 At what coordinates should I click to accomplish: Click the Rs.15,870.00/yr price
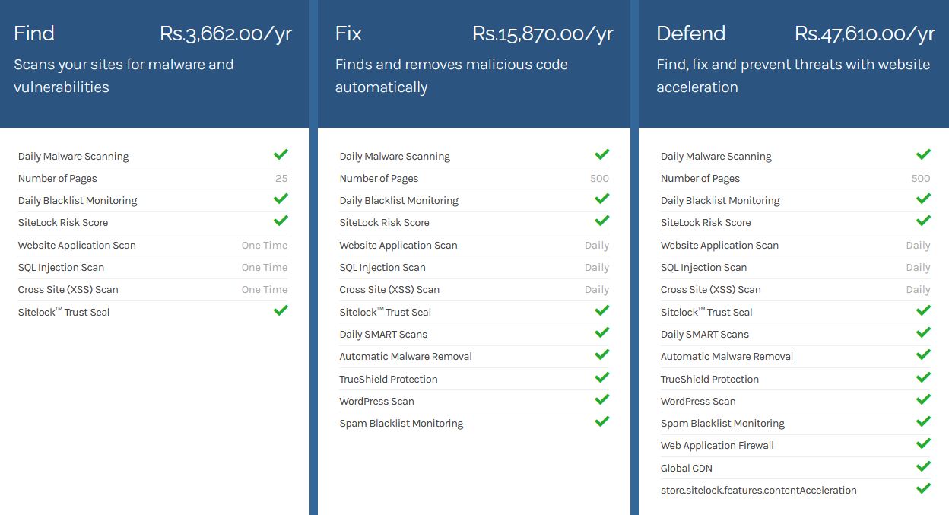542,34
